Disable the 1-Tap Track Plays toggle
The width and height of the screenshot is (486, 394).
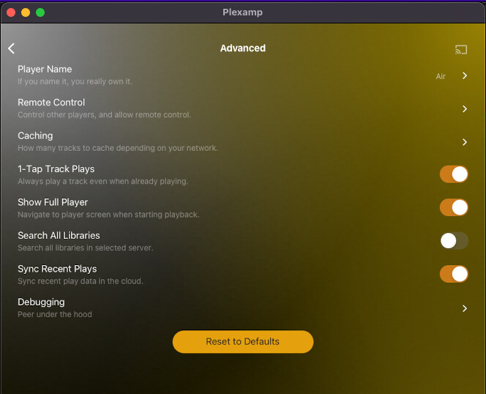pyautogui.click(x=454, y=174)
